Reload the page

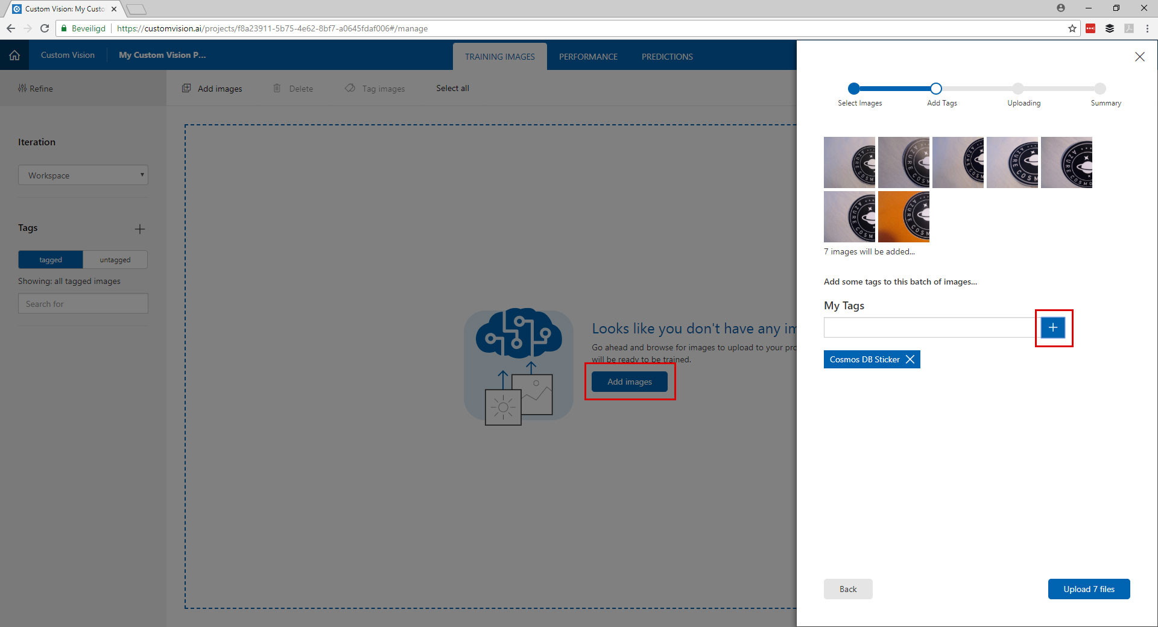click(45, 28)
